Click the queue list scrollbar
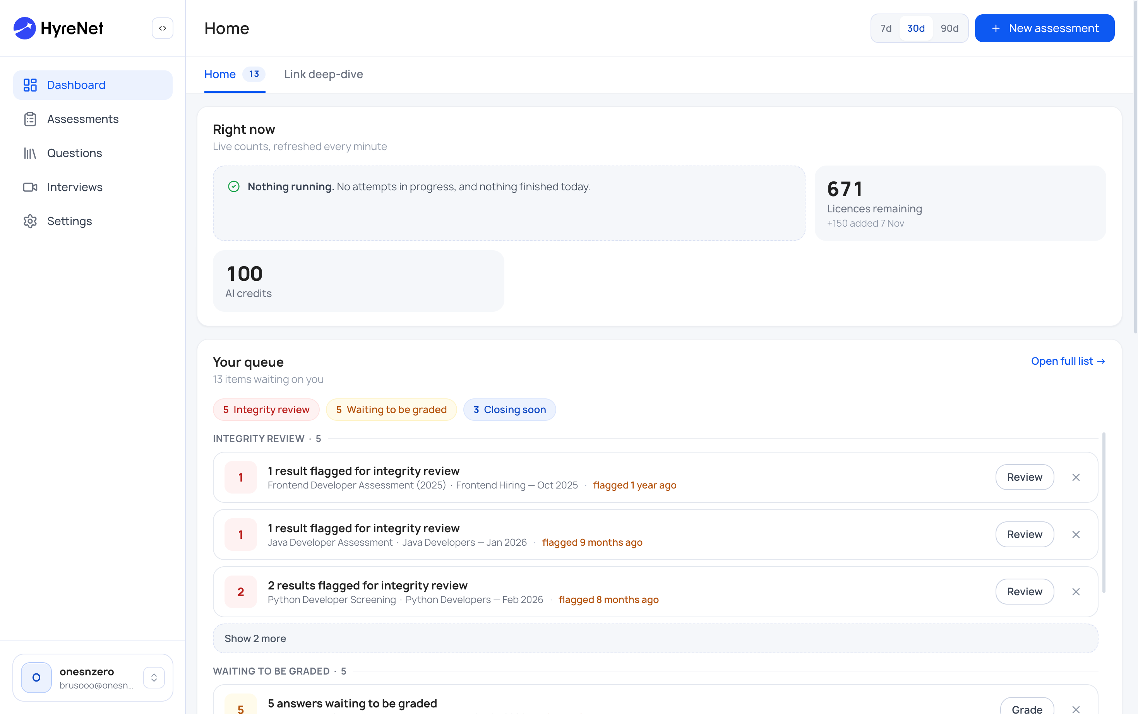The image size is (1138, 714). point(1104,512)
